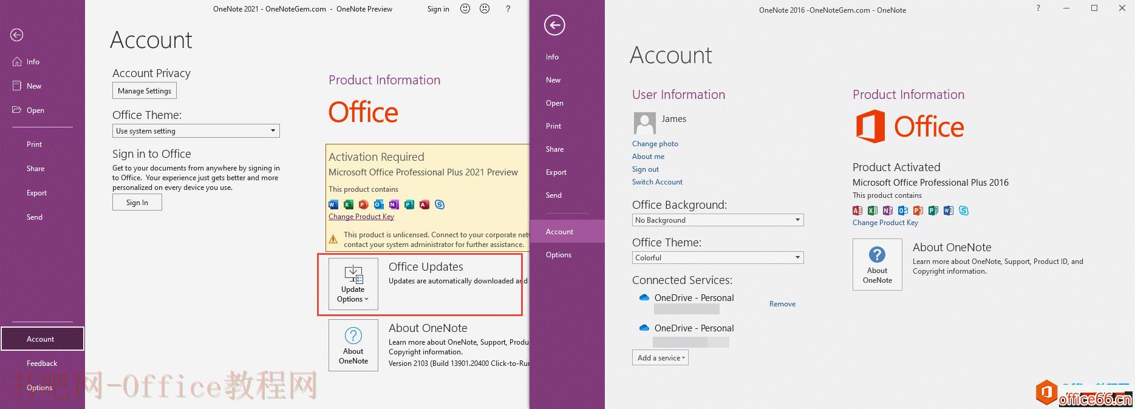Click James's user profile photo

644,123
